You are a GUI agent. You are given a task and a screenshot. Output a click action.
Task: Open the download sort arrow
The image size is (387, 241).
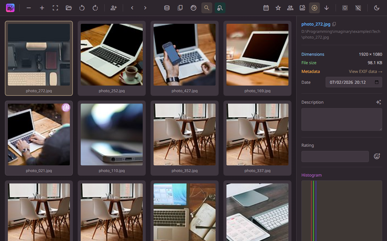click(x=326, y=8)
